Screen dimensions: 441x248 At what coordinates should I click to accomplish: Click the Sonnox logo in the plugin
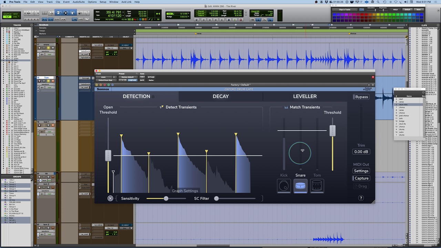[x=103, y=89]
